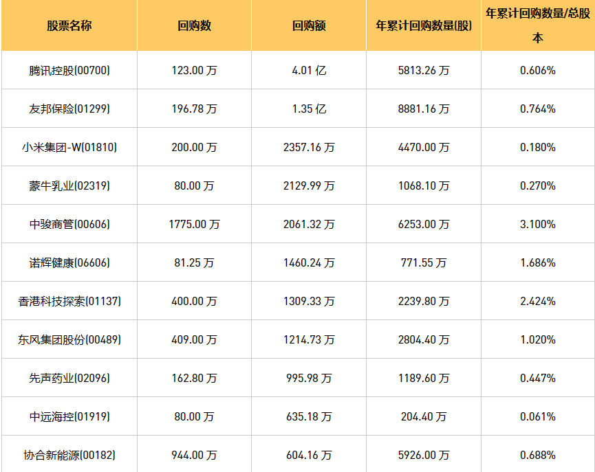
Task: Click the 1775.00 万 buyback count cell
Action: pos(194,224)
